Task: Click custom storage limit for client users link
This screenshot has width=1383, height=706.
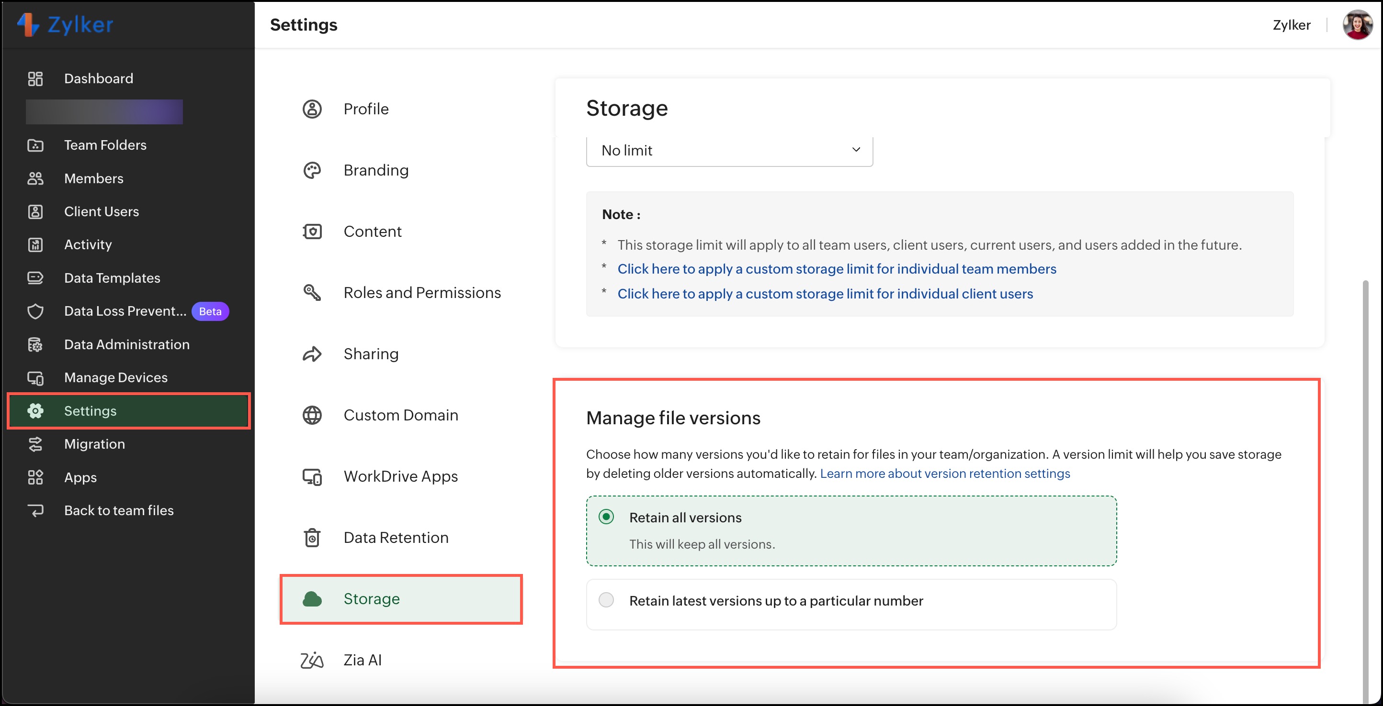Action: coord(825,294)
